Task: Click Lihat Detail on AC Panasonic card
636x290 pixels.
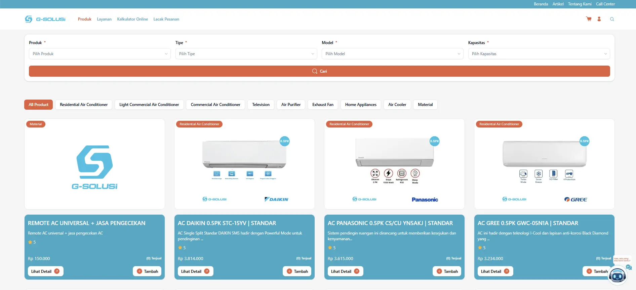Action: (345, 271)
